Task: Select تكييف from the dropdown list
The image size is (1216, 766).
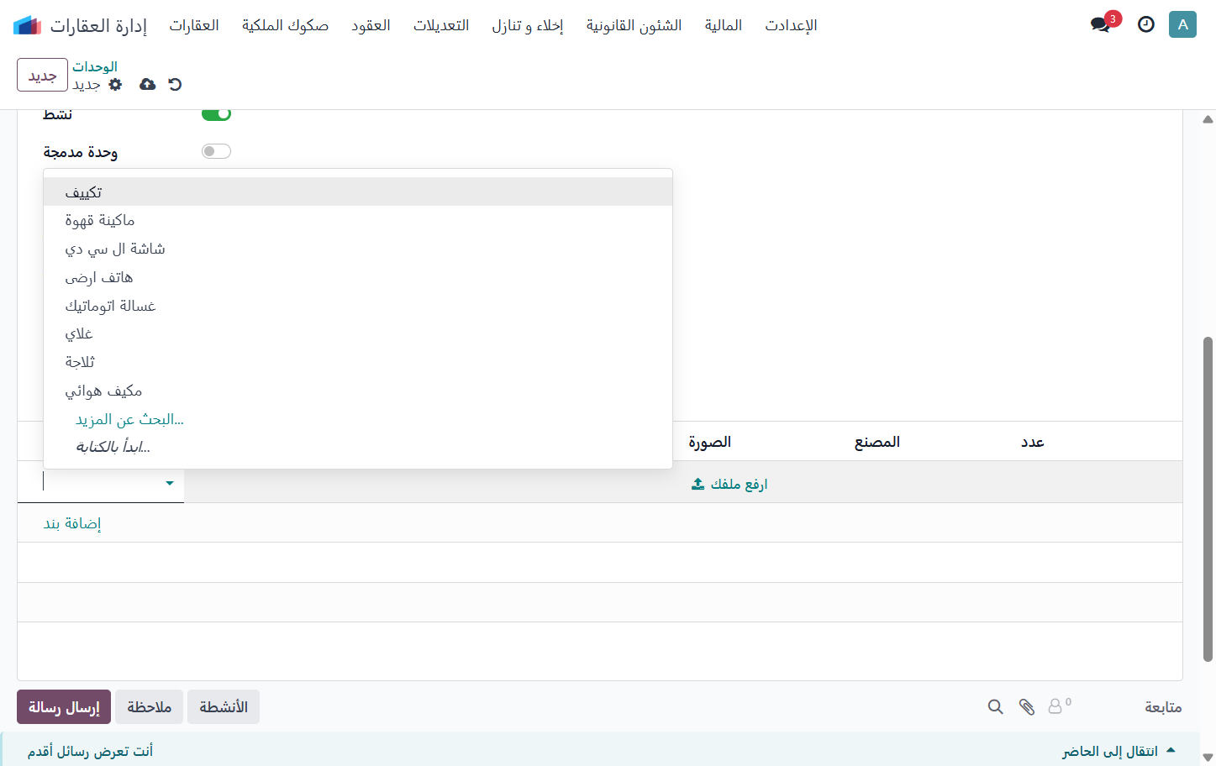Action: click(358, 191)
